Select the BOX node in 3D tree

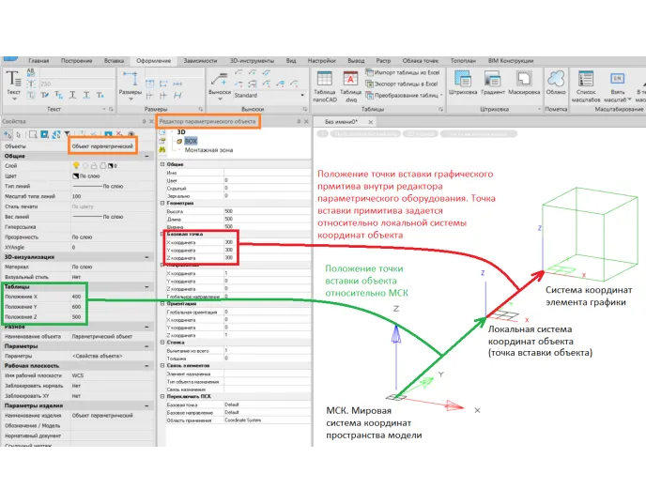[x=191, y=141]
